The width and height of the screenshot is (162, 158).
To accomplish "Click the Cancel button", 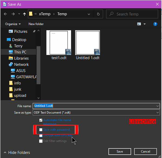I will 146,152.
